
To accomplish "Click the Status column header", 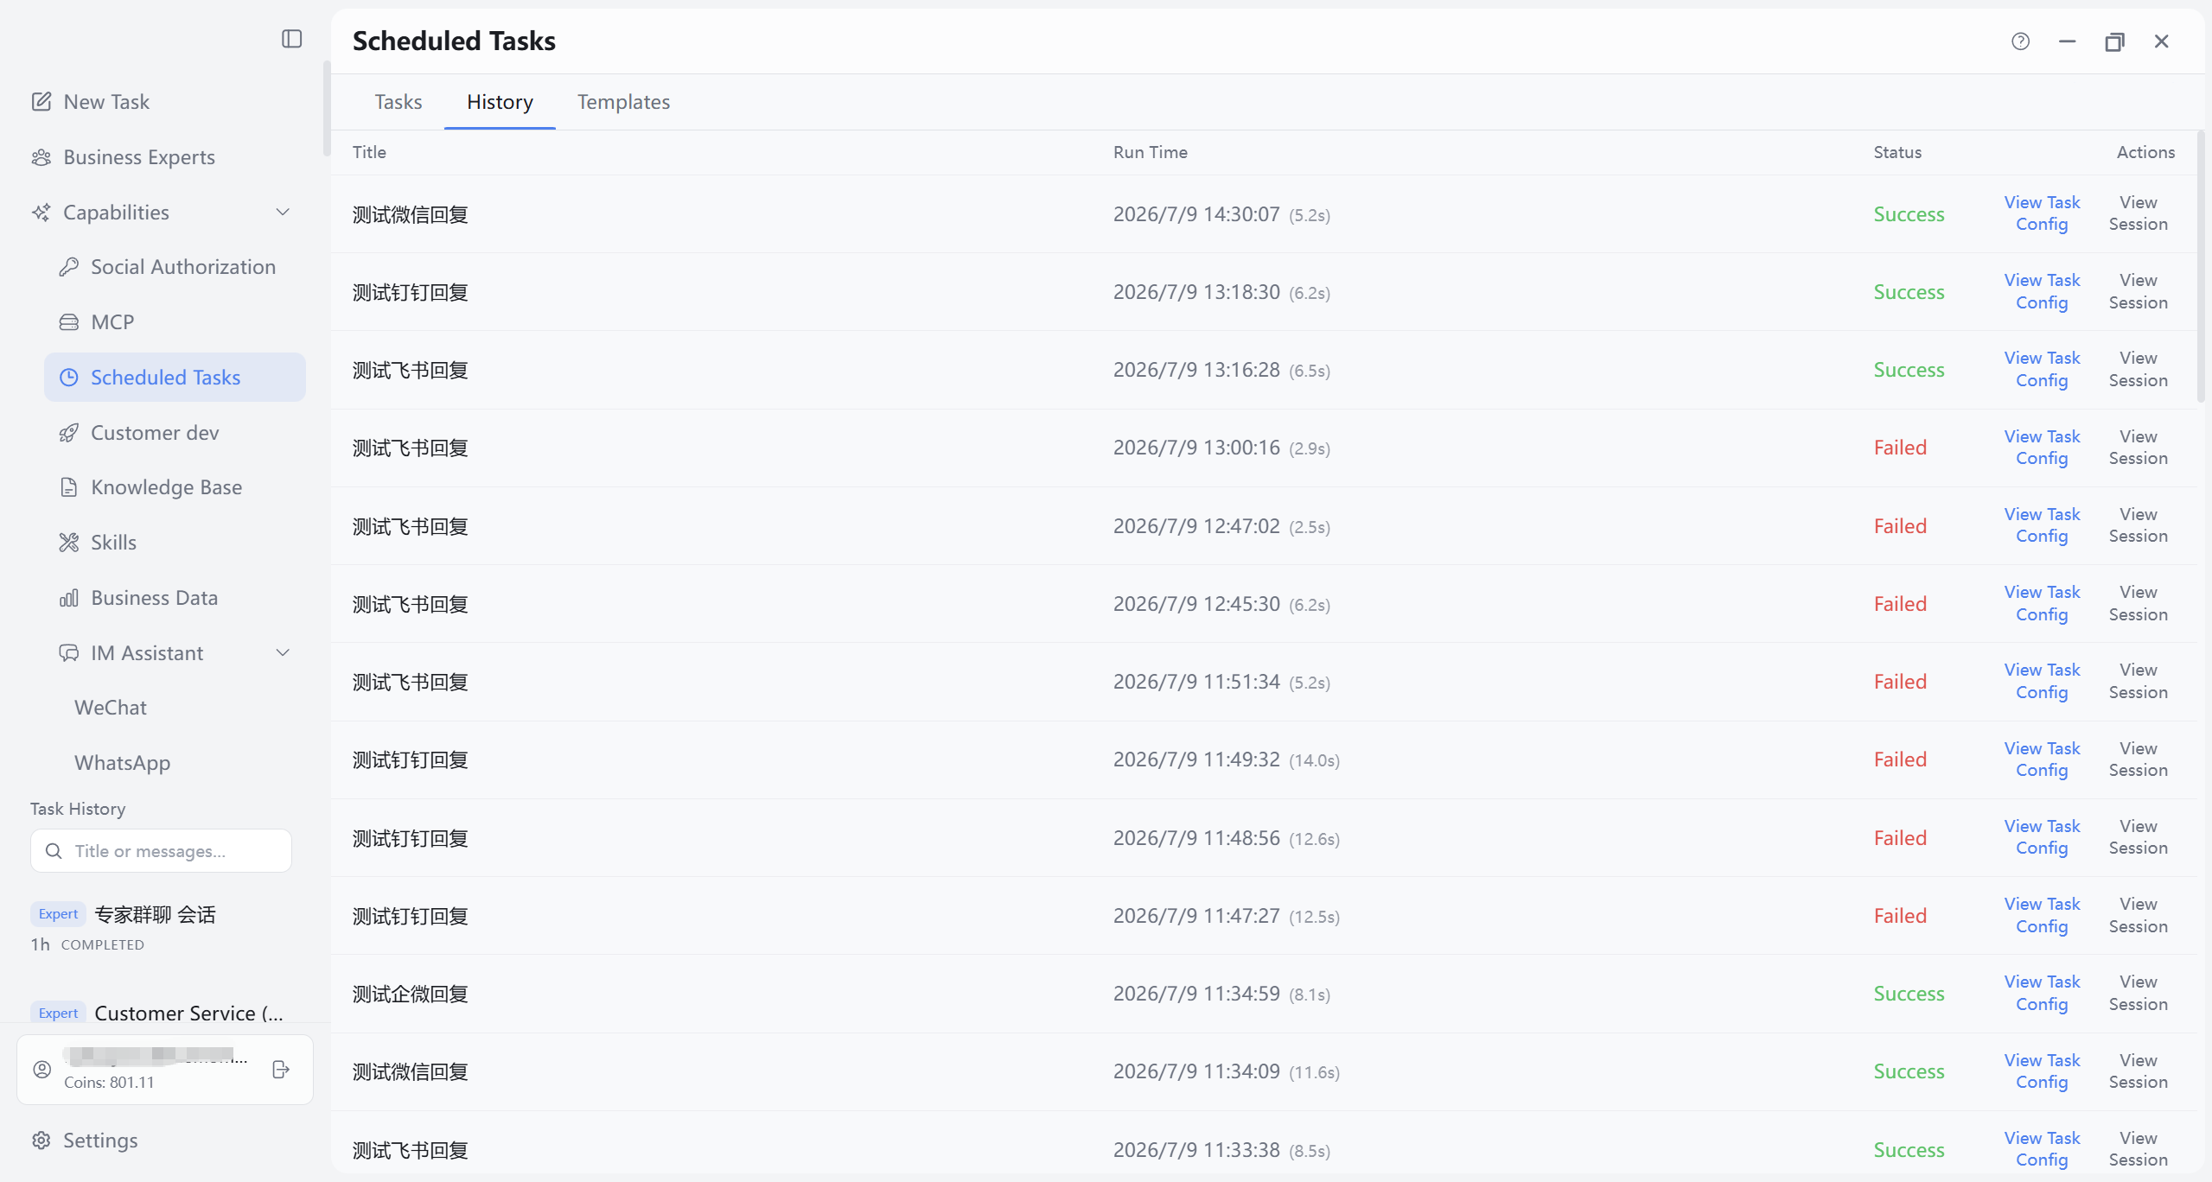I will [1897, 152].
